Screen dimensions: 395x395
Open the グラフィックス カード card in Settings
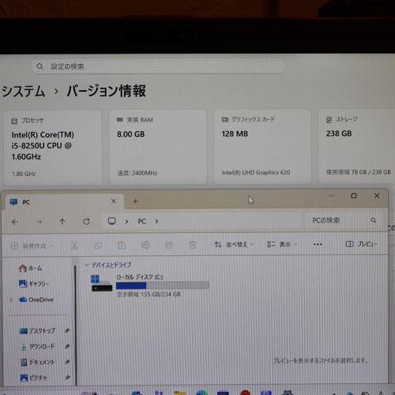coord(262,147)
